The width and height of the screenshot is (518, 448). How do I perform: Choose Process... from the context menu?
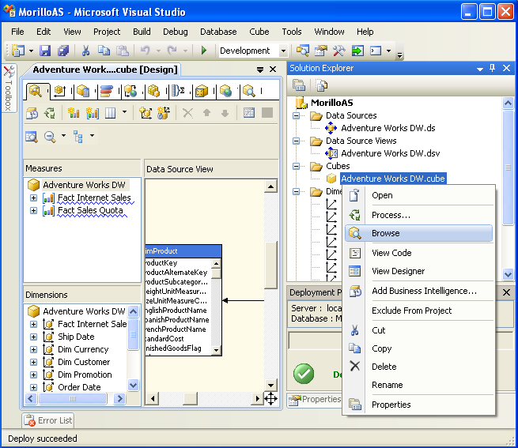(x=418, y=215)
